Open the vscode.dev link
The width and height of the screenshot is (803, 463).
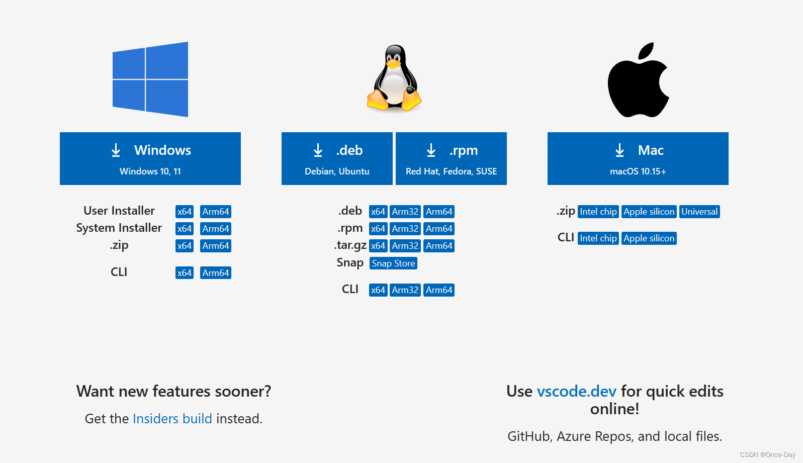click(577, 391)
